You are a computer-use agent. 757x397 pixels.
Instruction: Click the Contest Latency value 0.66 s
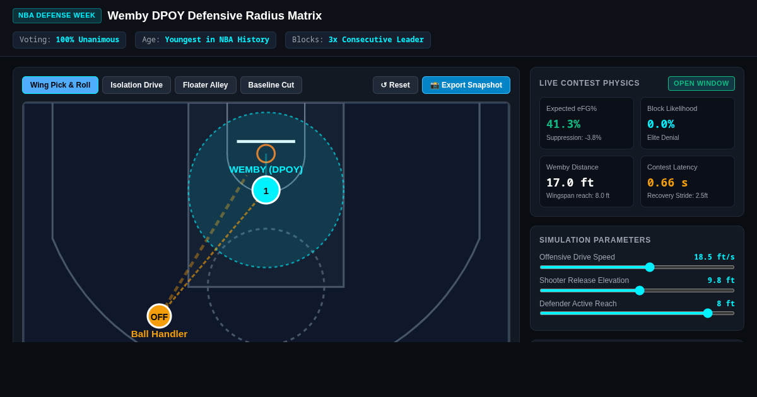[667, 183]
